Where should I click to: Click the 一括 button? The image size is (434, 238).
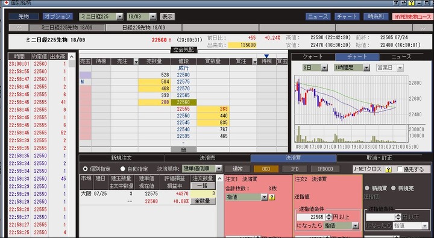coord(203,186)
